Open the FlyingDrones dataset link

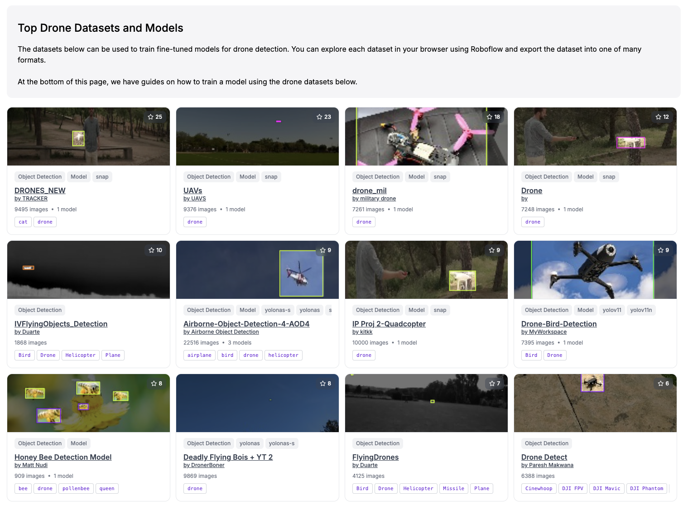point(375,457)
